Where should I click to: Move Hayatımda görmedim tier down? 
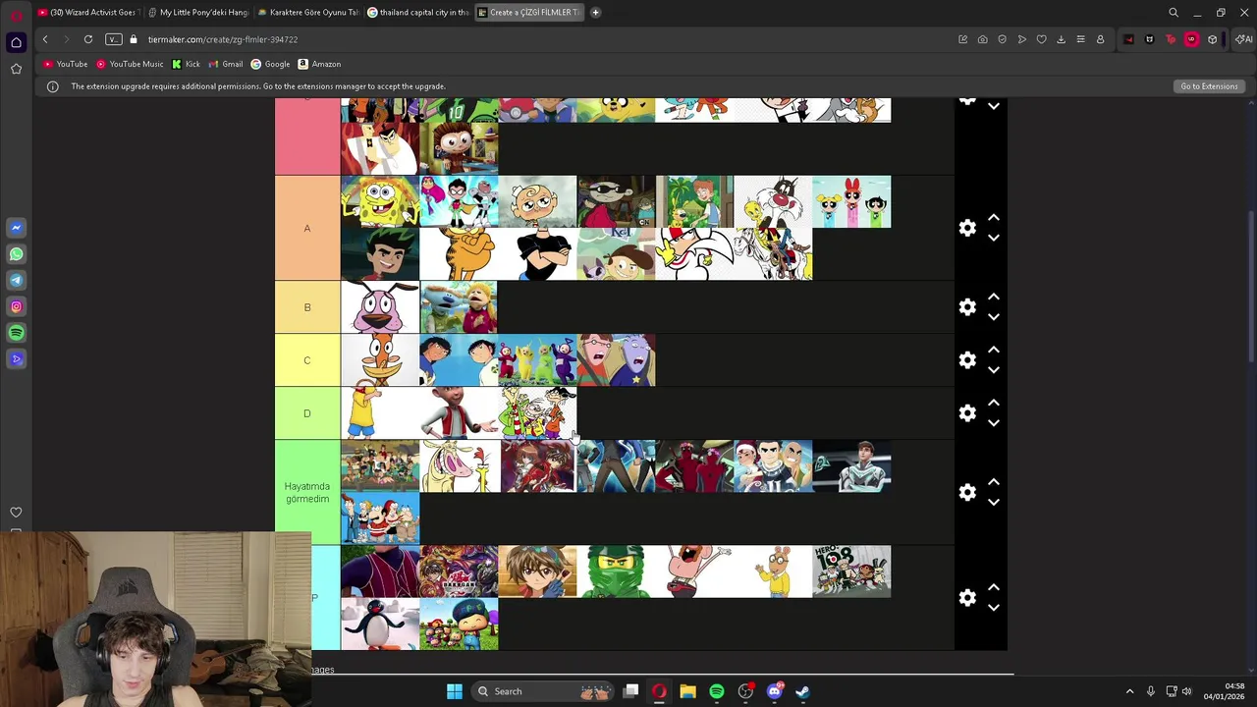tap(993, 502)
